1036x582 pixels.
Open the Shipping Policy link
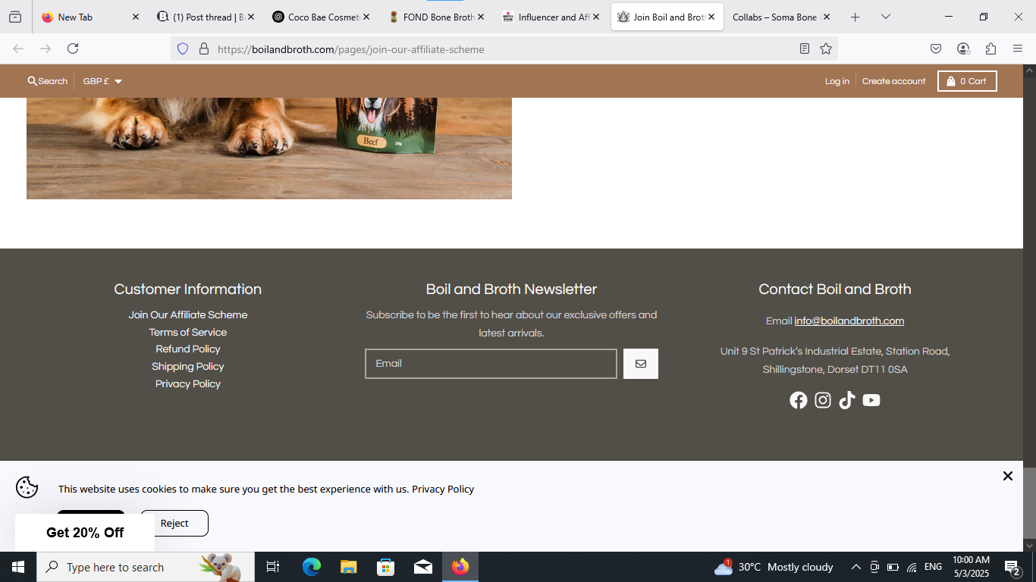(x=188, y=367)
